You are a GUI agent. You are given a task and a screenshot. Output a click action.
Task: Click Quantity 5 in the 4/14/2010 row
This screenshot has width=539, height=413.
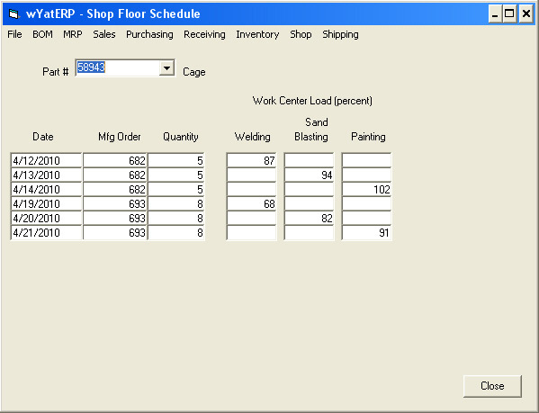[x=176, y=189]
